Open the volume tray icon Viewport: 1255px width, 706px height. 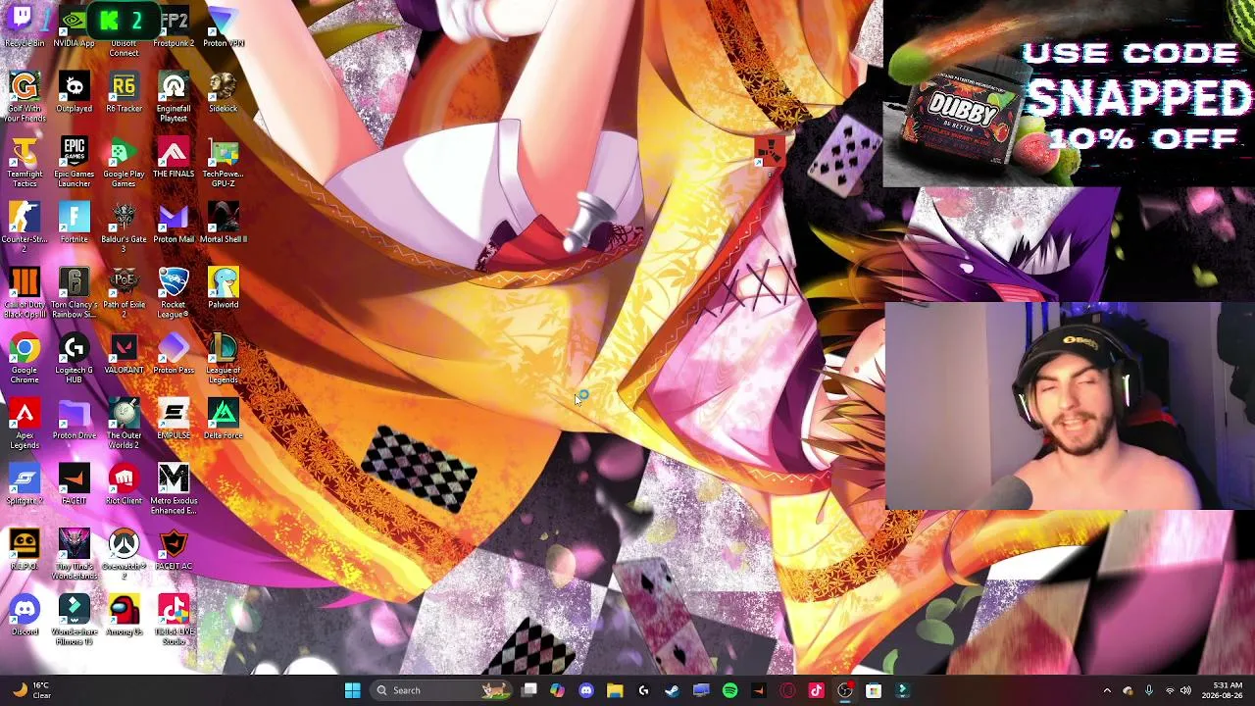click(1185, 690)
